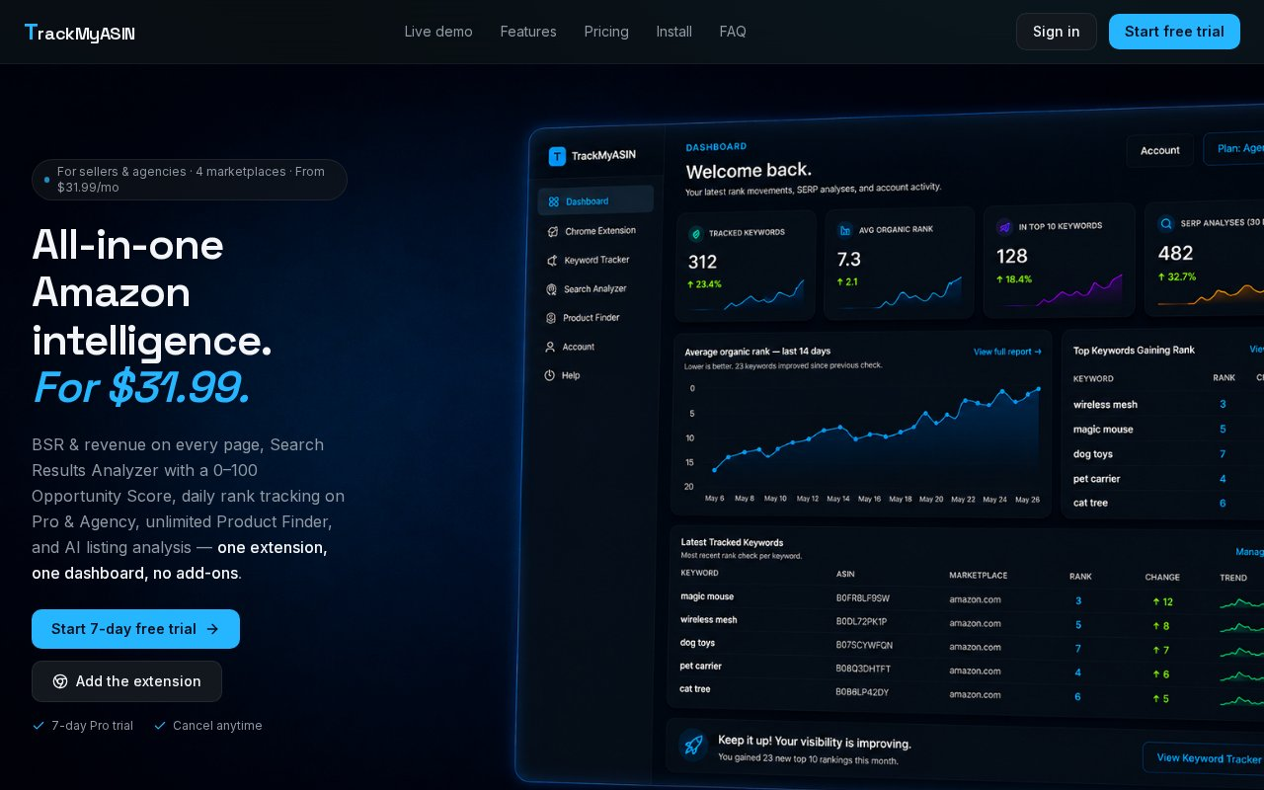Click pet carrier in Top Keywords Gaining Rank

pyautogui.click(x=1097, y=479)
